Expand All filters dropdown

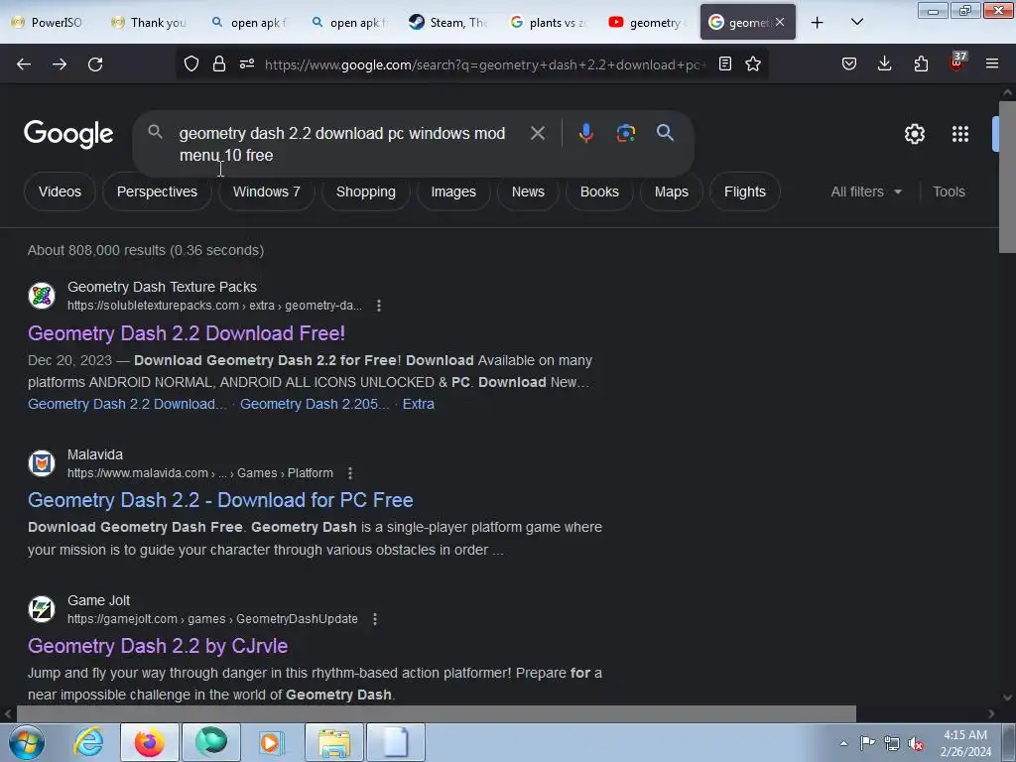(x=866, y=191)
